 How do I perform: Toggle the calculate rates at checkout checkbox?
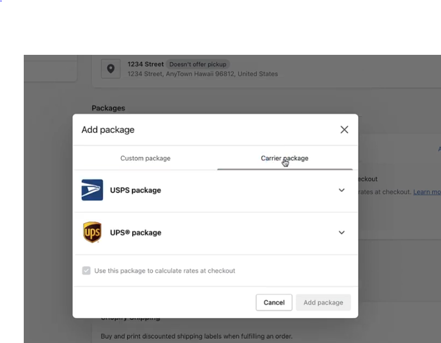[86, 271]
